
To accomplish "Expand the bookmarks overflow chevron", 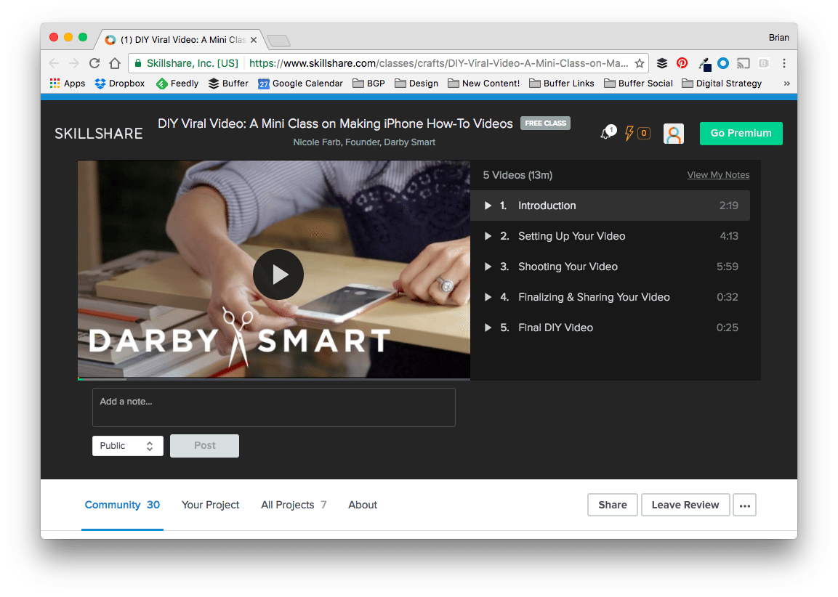I will 786,83.
